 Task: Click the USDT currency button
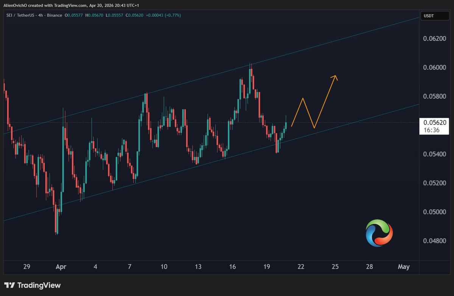[x=435, y=15]
